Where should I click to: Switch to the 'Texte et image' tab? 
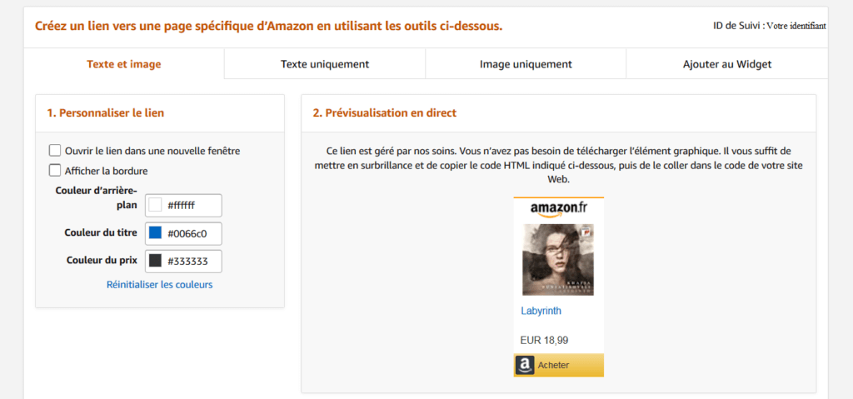point(124,64)
